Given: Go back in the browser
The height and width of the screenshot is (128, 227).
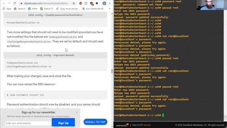Looking at the screenshot, I should [x=4, y=3].
